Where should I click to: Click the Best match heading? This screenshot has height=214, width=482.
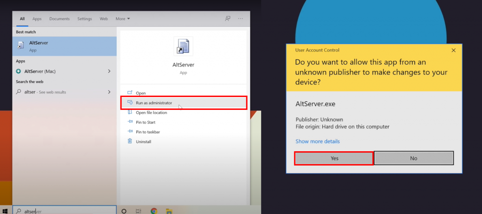click(x=26, y=32)
